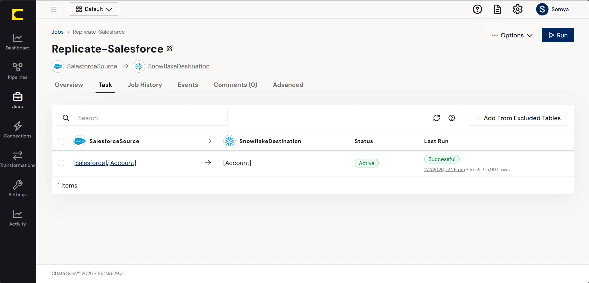Go to Pipelines in the sidebar

(x=18, y=71)
